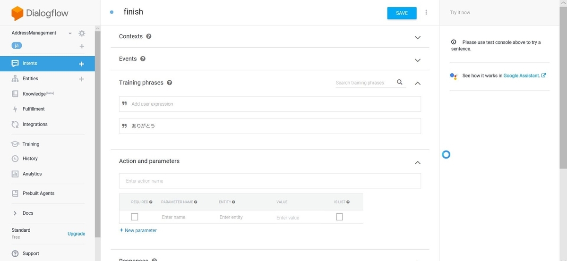Image resolution: width=567 pixels, height=261 pixels.
Task: Click the Add user expression field
Action: (x=270, y=104)
